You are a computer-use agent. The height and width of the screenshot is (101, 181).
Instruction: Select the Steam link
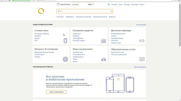click(75, 59)
